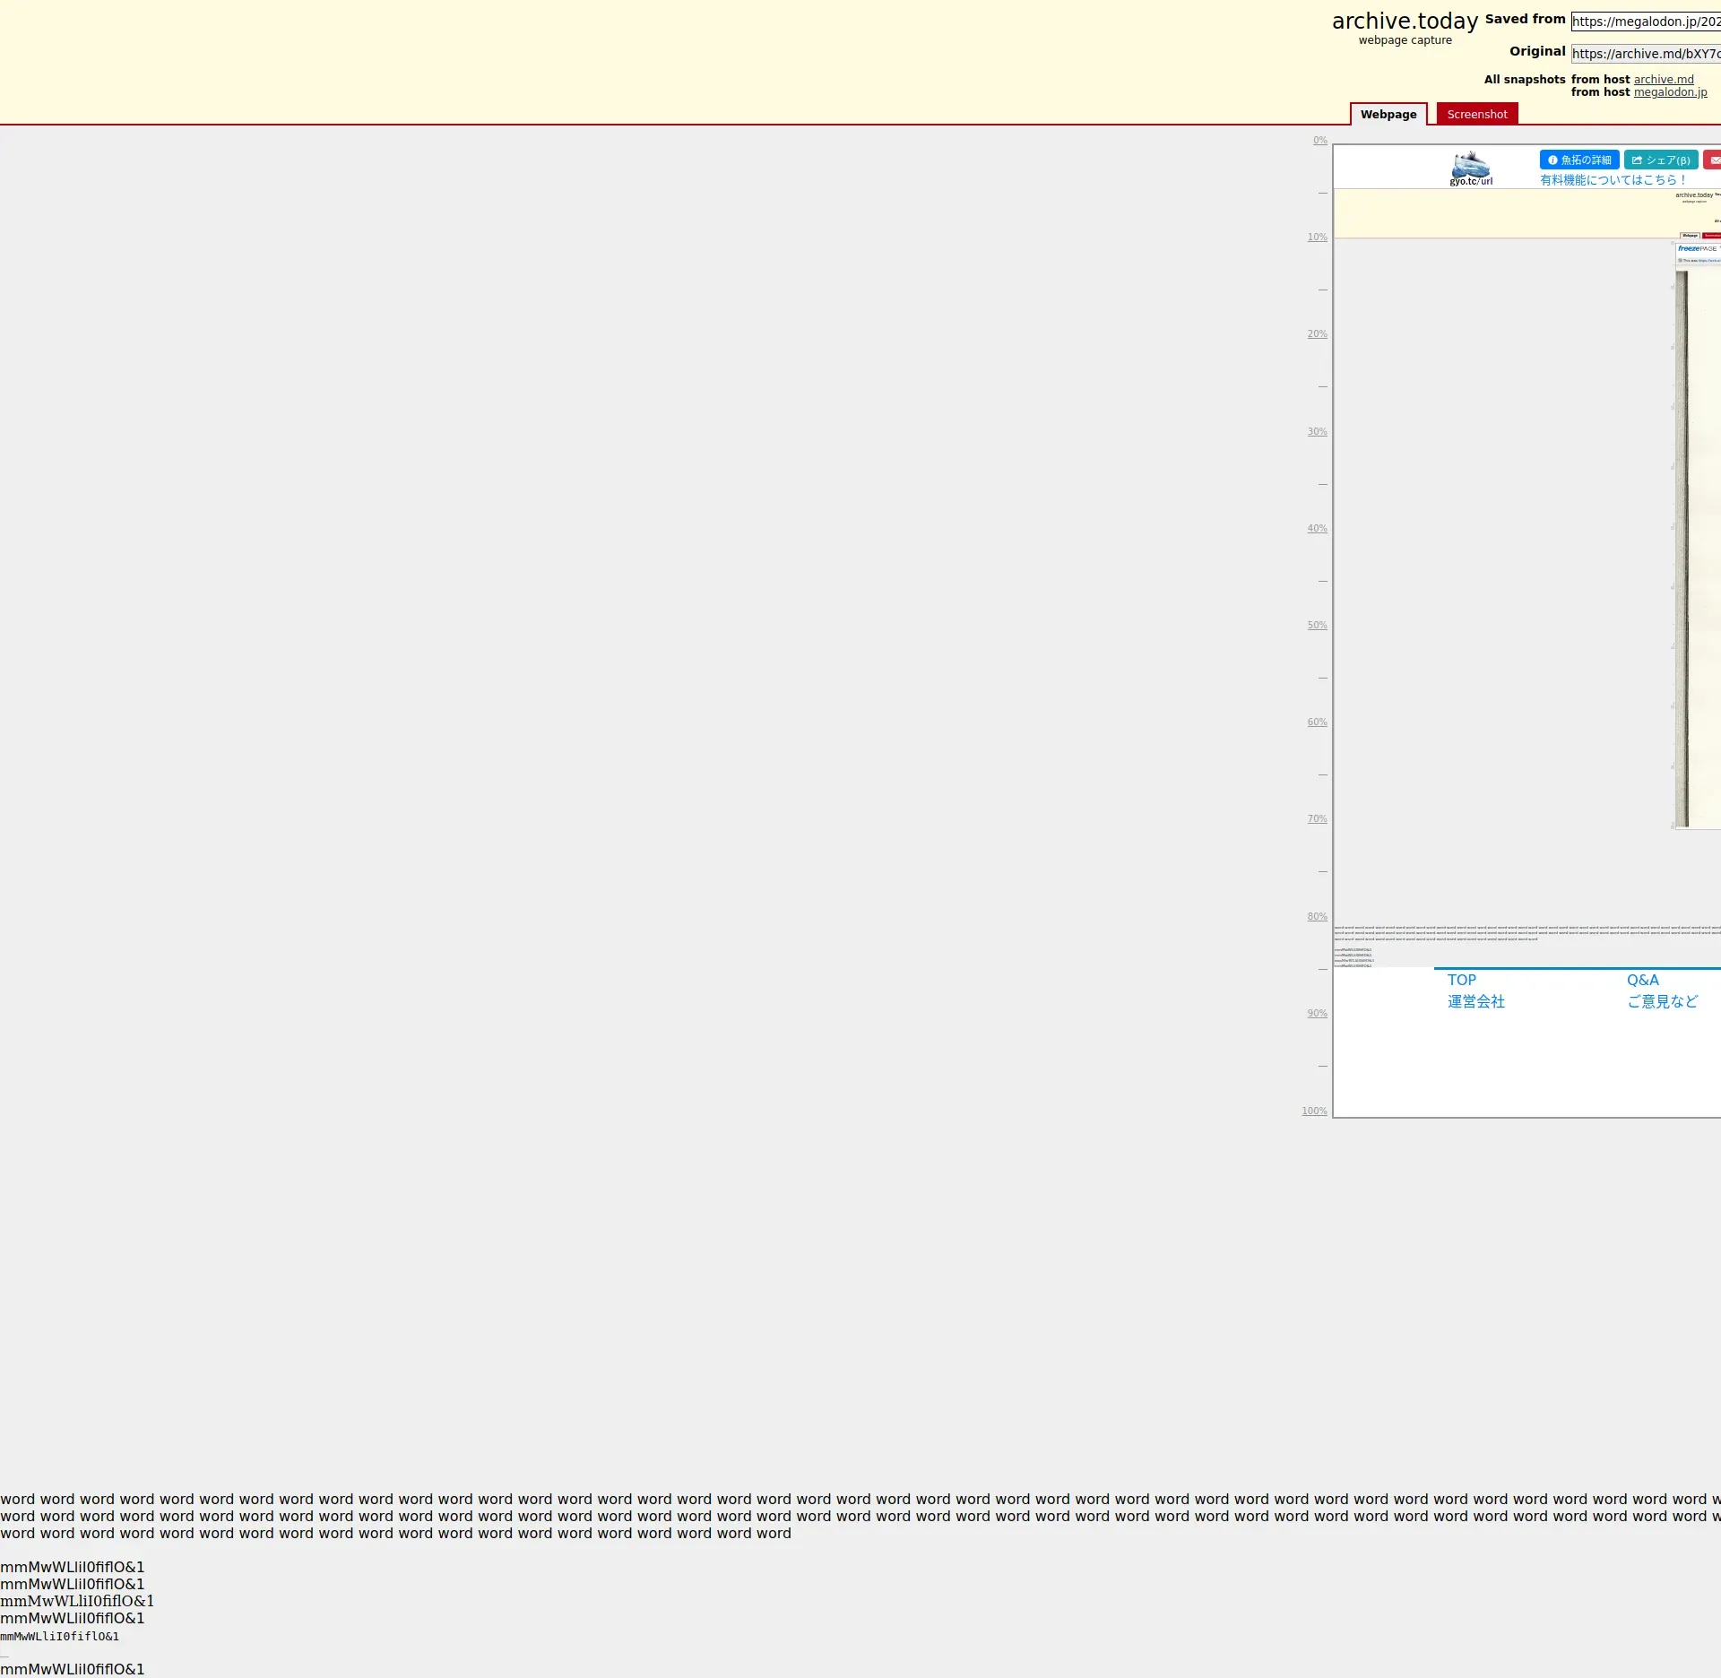Jump to the 0% page marker
The image size is (1721, 1678).
tap(1319, 141)
